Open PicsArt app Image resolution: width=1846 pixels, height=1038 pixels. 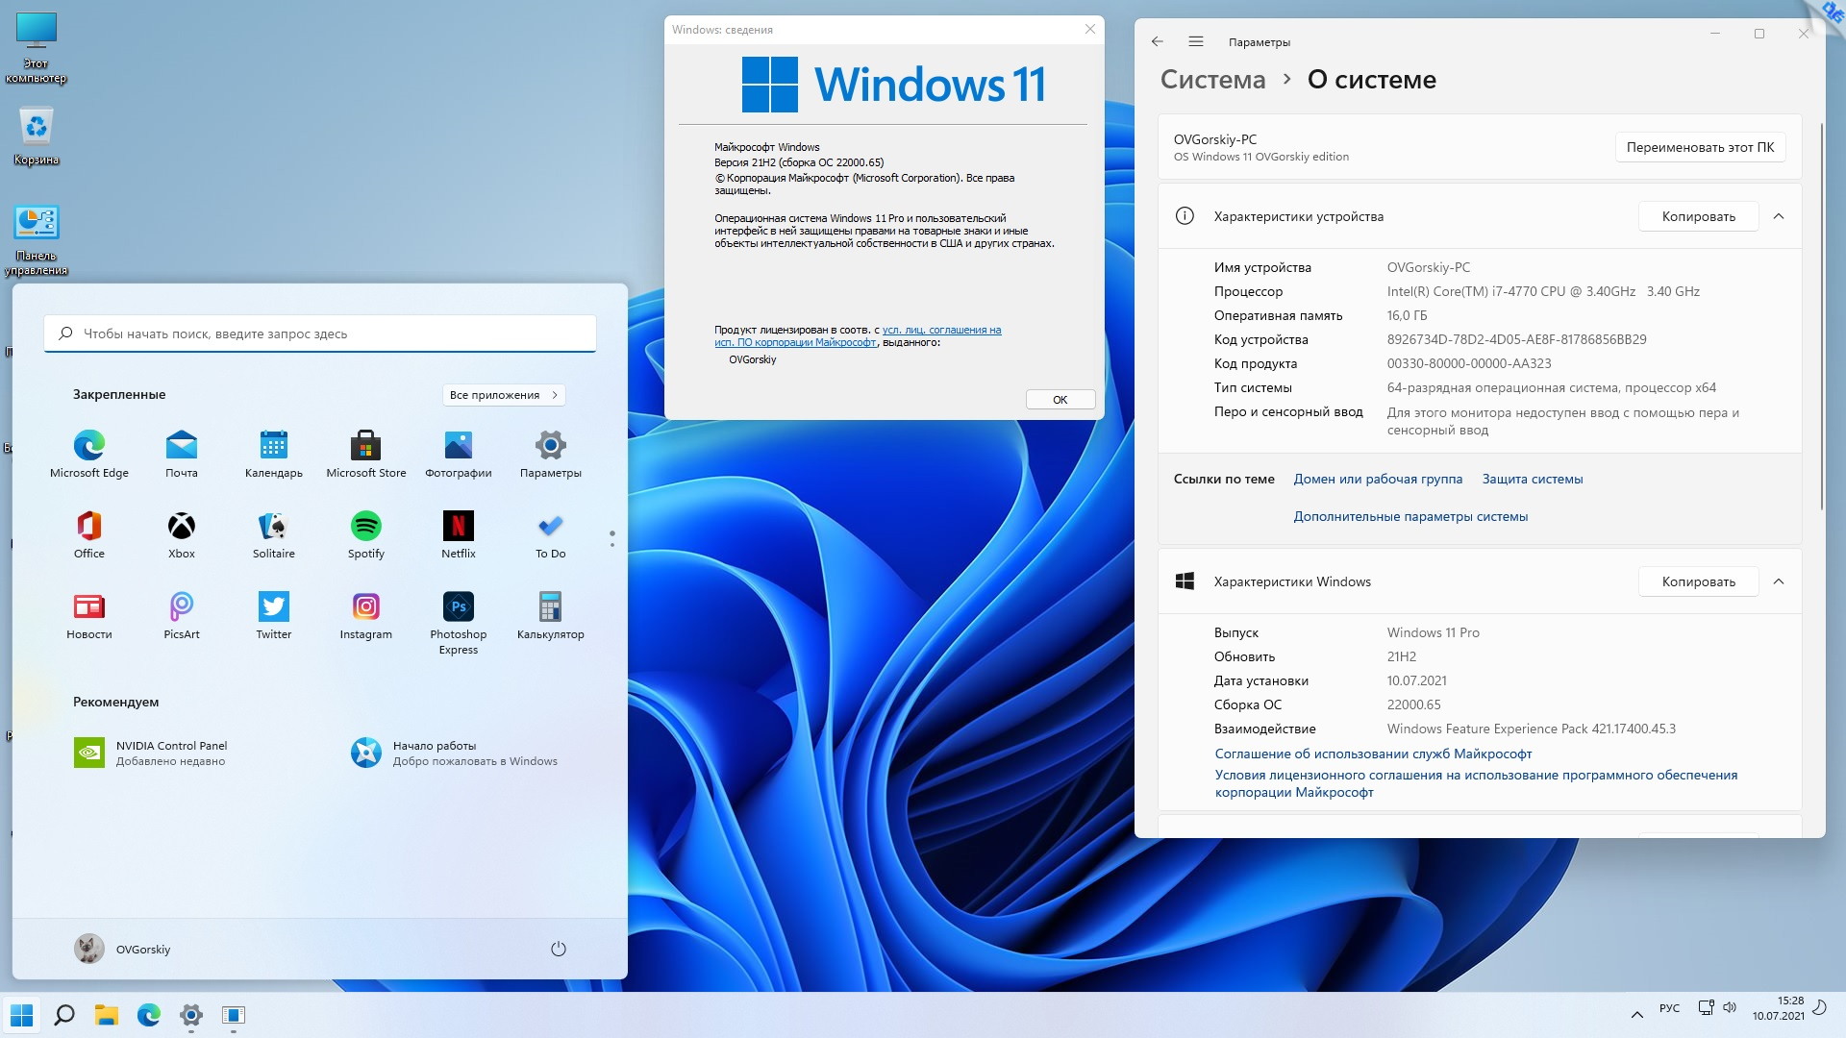click(x=182, y=605)
